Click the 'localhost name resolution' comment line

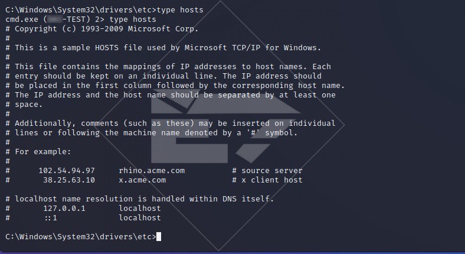(x=139, y=199)
